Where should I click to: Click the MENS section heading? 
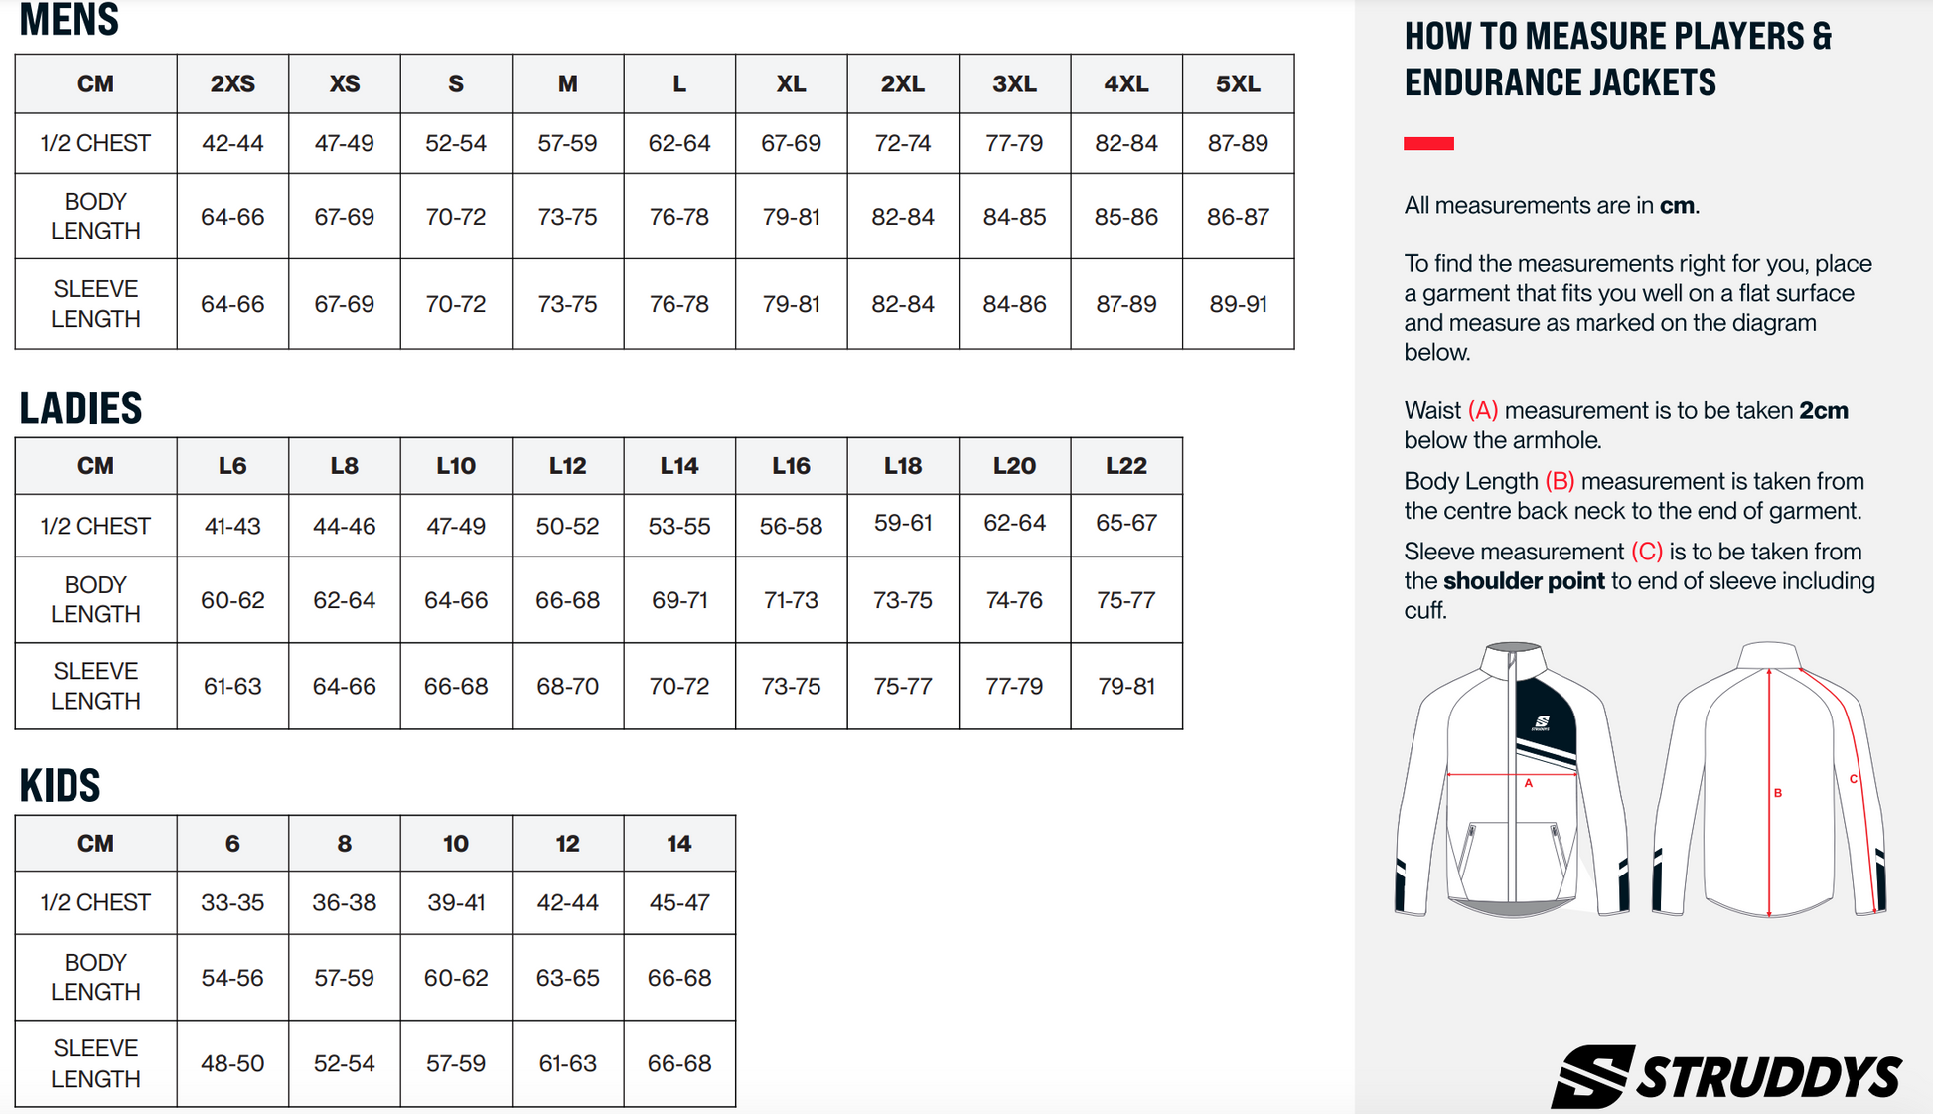70,20
